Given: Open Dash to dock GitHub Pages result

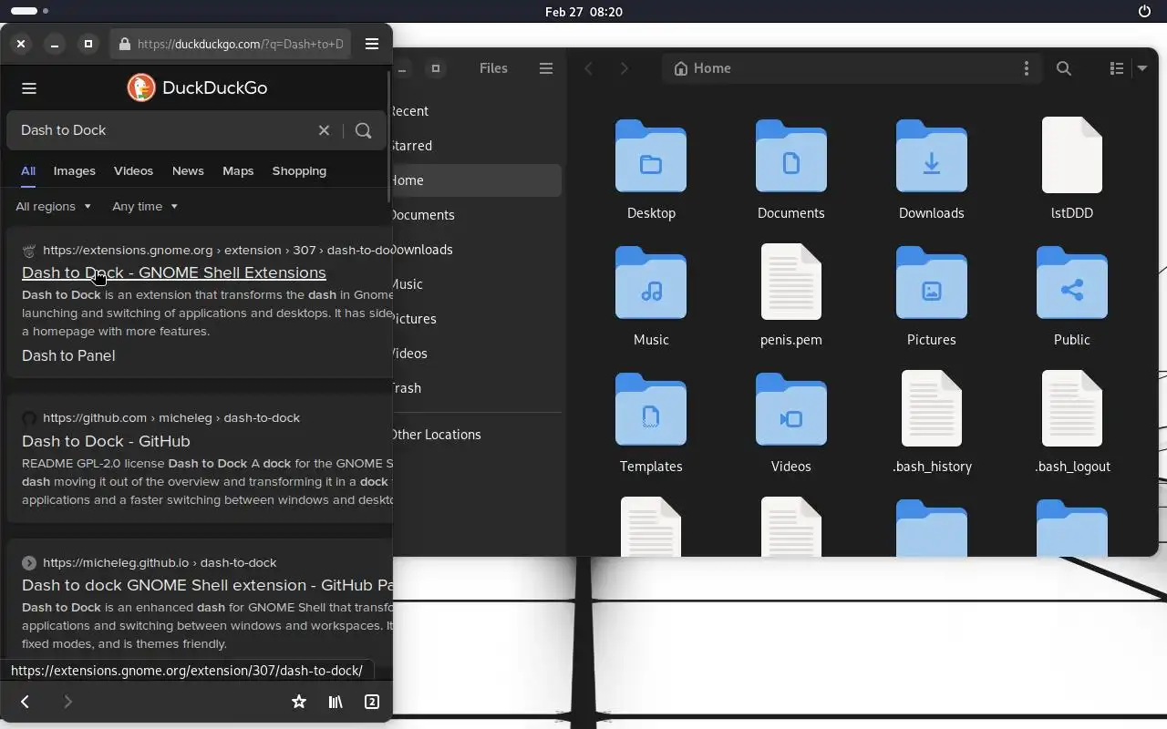Looking at the screenshot, I should pos(207,585).
